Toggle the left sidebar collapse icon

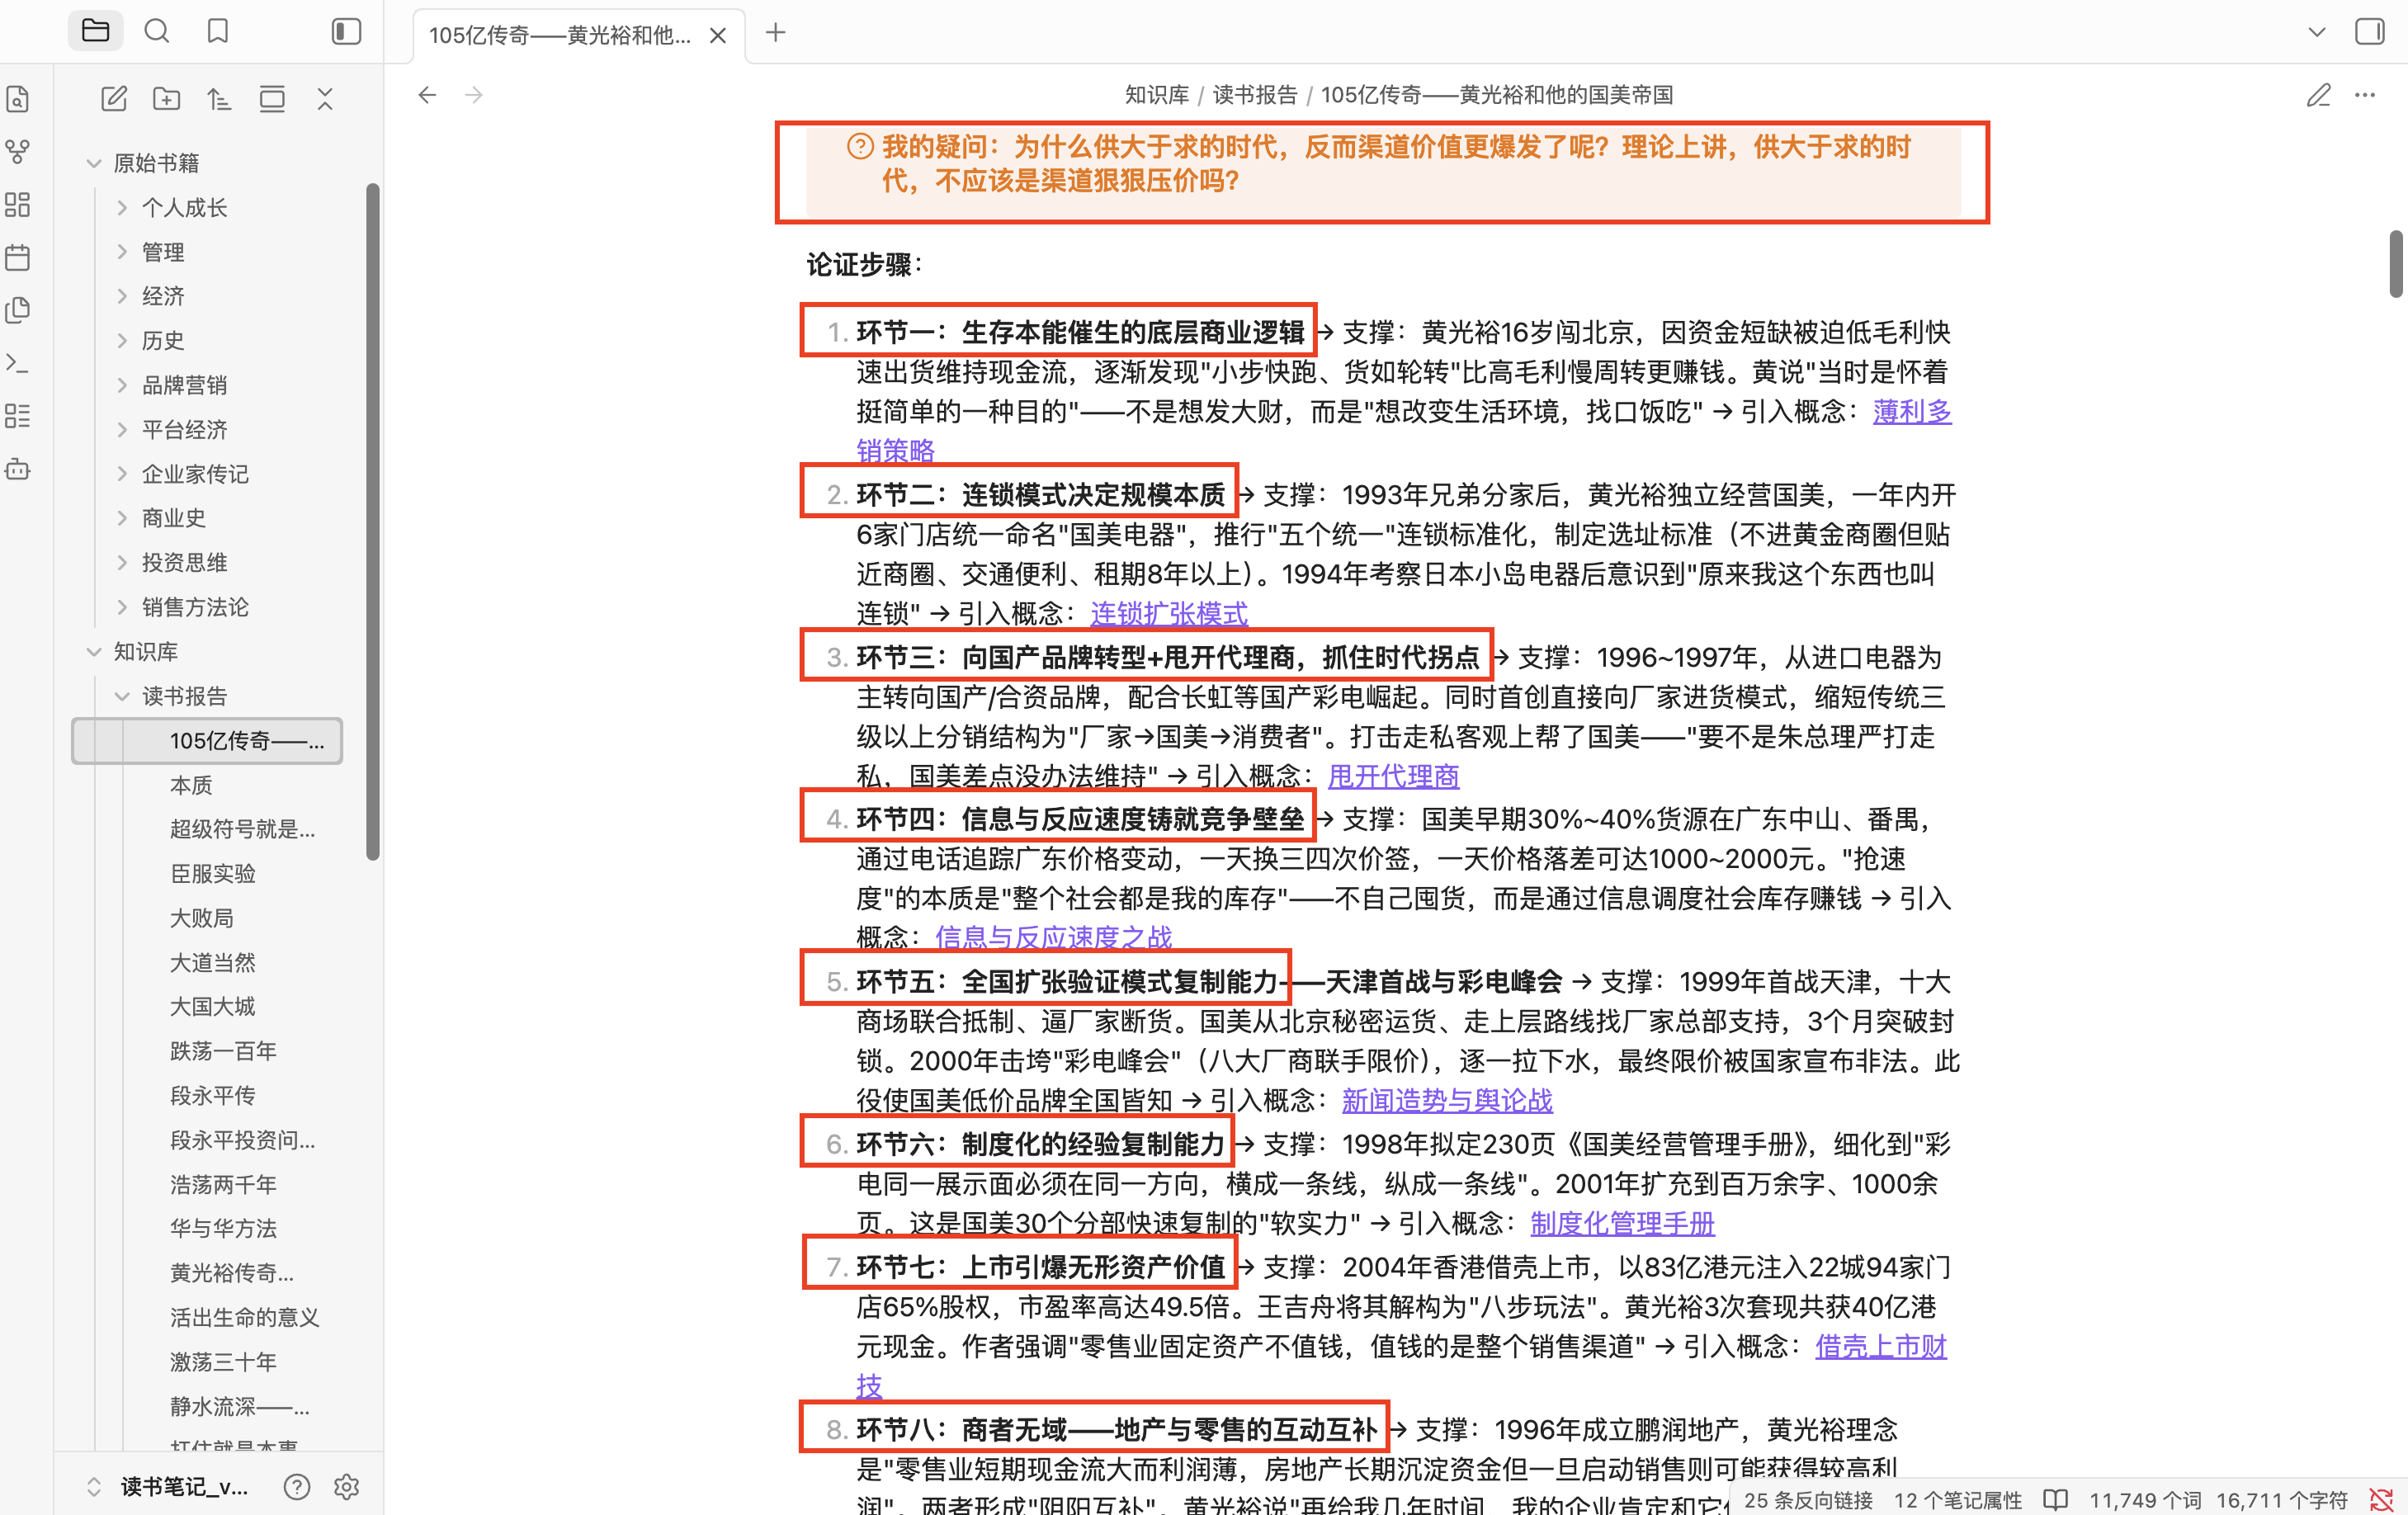(346, 31)
